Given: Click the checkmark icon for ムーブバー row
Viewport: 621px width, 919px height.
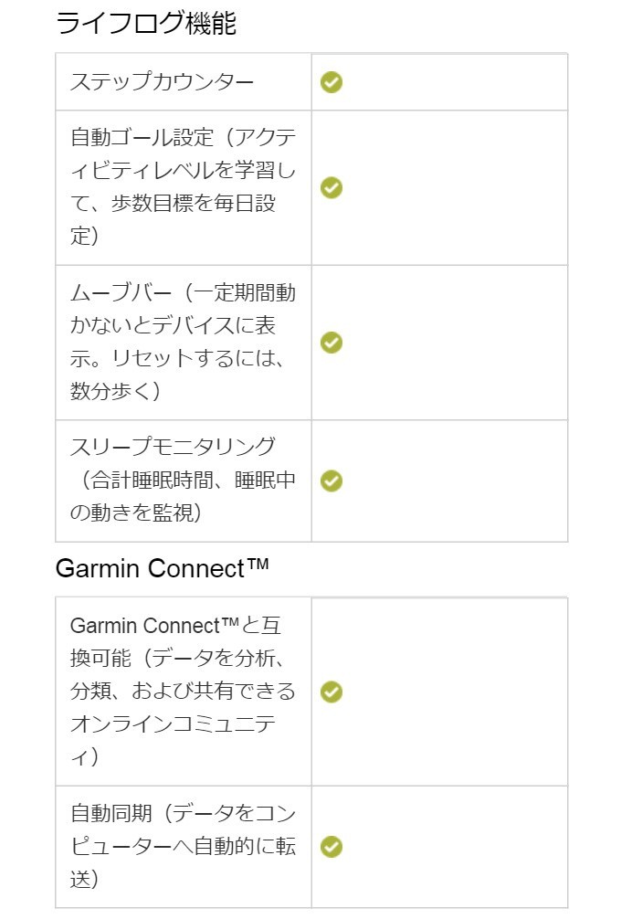Looking at the screenshot, I should point(331,343).
